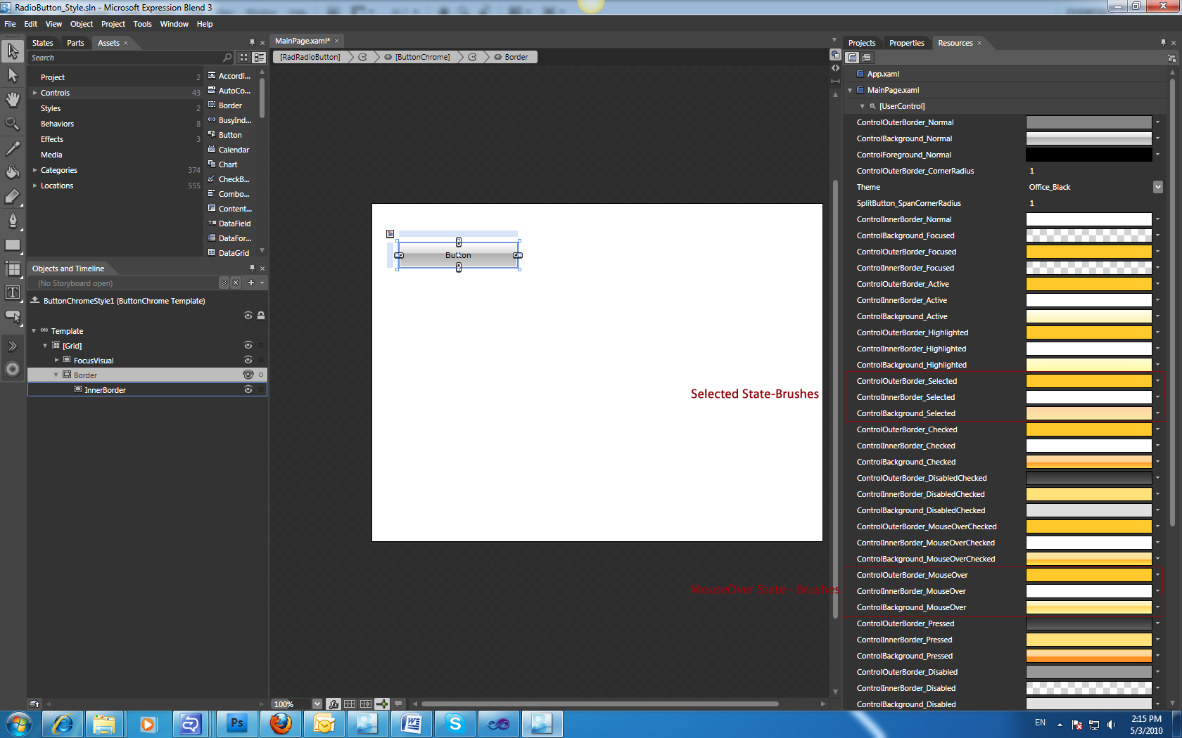The width and height of the screenshot is (1182, 738).
Task: Open Firefox from the taskbar
Action: [x=281, y=723]
